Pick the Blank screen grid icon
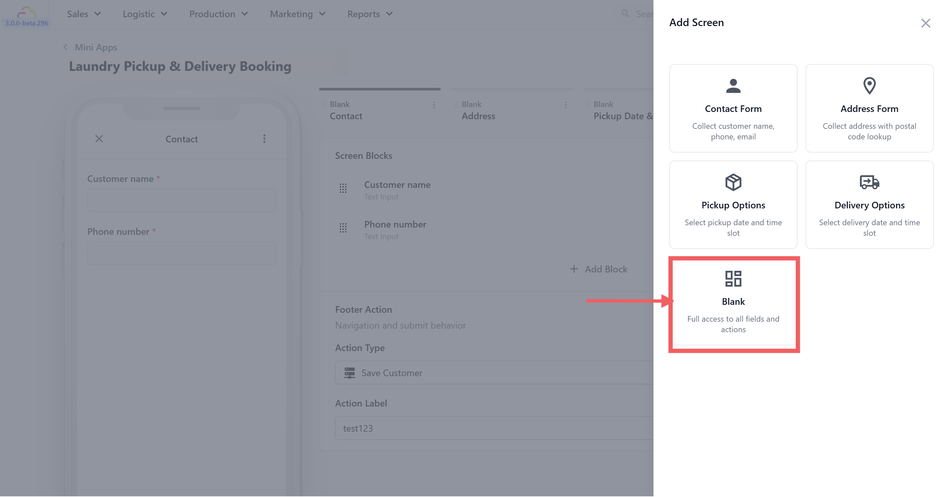The height and width of the screenshot is (497, 945). (733, 279)
